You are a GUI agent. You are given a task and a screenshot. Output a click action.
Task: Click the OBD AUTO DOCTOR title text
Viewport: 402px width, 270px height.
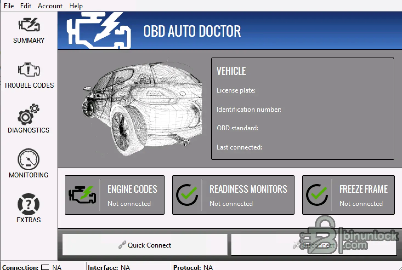(x=192, y=31)
